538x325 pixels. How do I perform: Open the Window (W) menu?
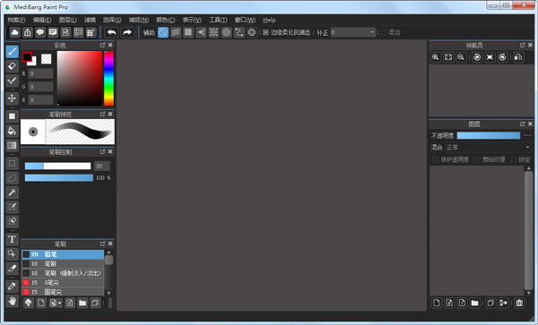(245, 20)
